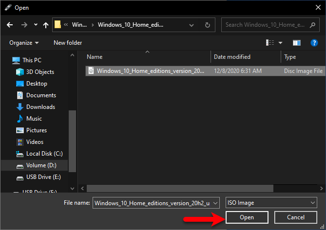Click the Documents page icon
This screenshot has width=326, height=230.
pyautogui.click(x=20, y=95)
